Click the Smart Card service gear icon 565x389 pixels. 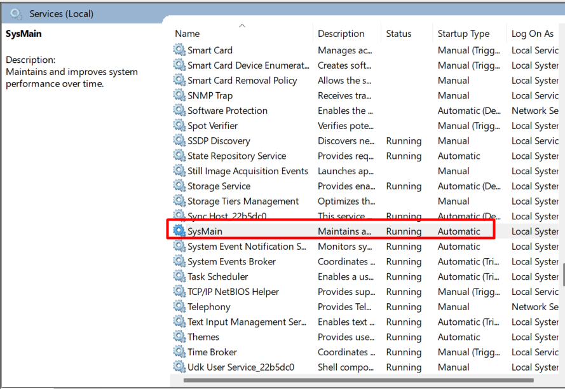pos(178,50)
